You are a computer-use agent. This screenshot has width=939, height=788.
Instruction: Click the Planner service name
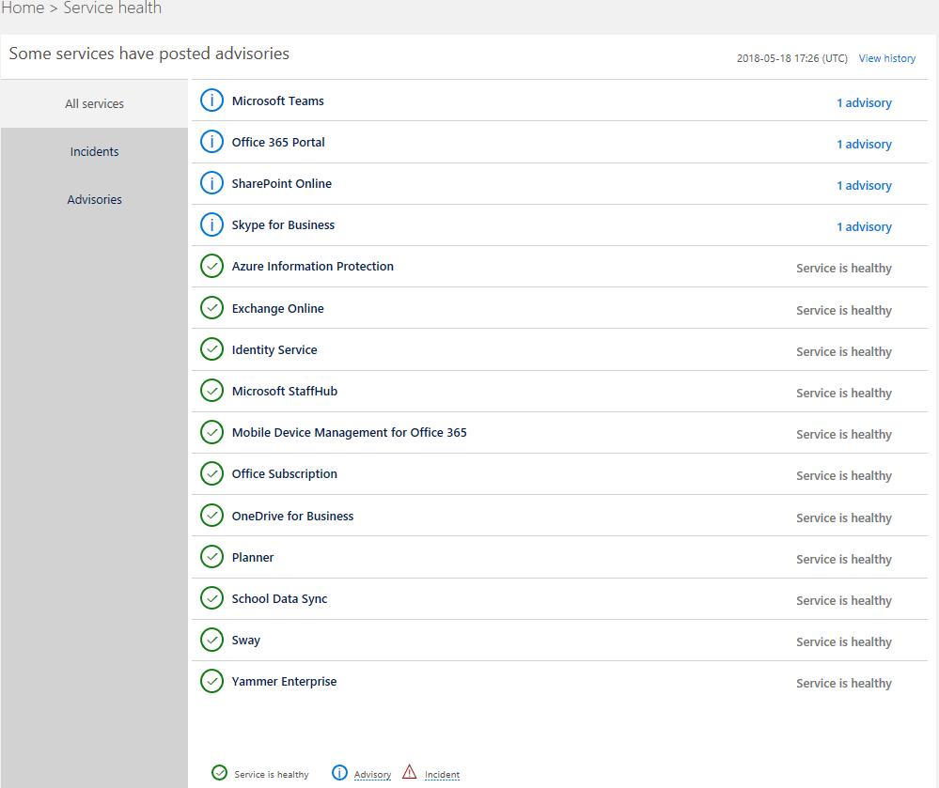pyautogui.click(x=253, y=557)
